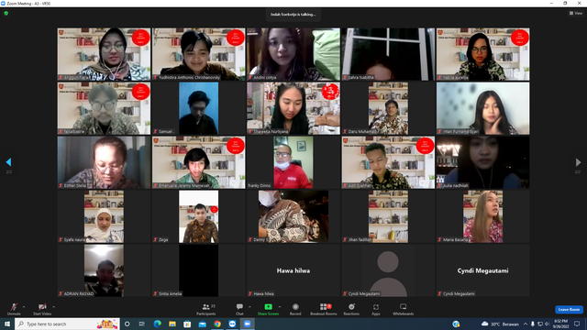Viewport: 587px width, 330px height.
Task: Open network settings tray icon
Action: pyautogui.click(x=540, y=324)
